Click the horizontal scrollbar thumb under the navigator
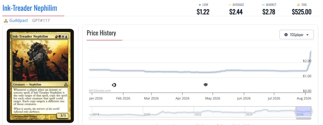323x125 pixels. click(304, 118)
